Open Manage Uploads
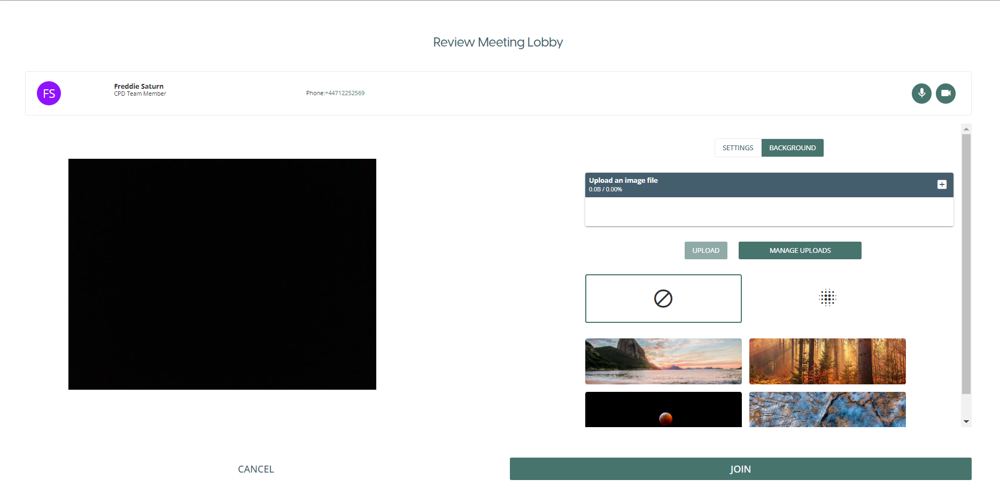 pyautogui.click(x=800, y=251)
